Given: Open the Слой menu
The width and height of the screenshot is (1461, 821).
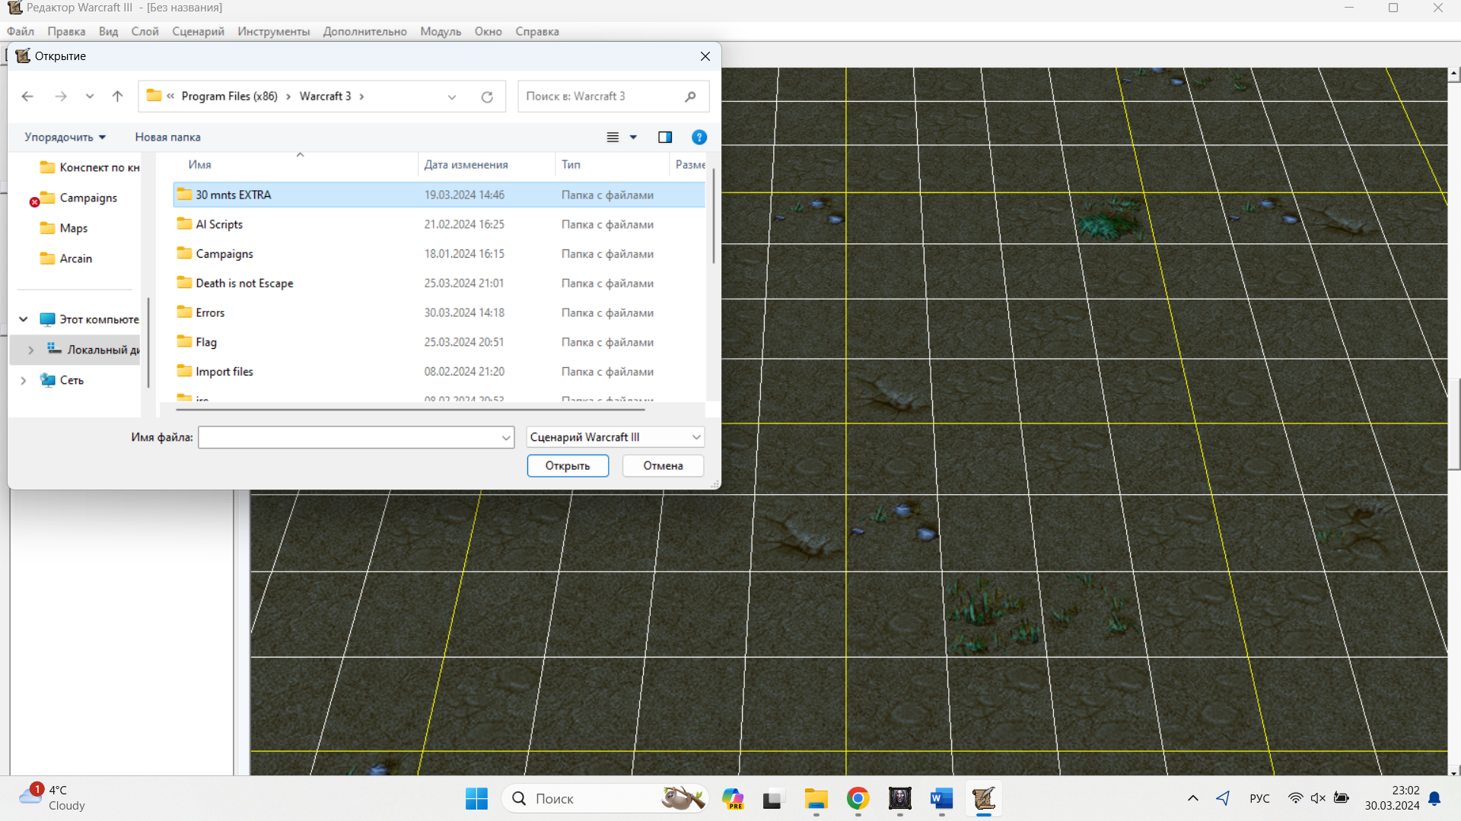Looking at the screenshot, I should tap(145, 31).
